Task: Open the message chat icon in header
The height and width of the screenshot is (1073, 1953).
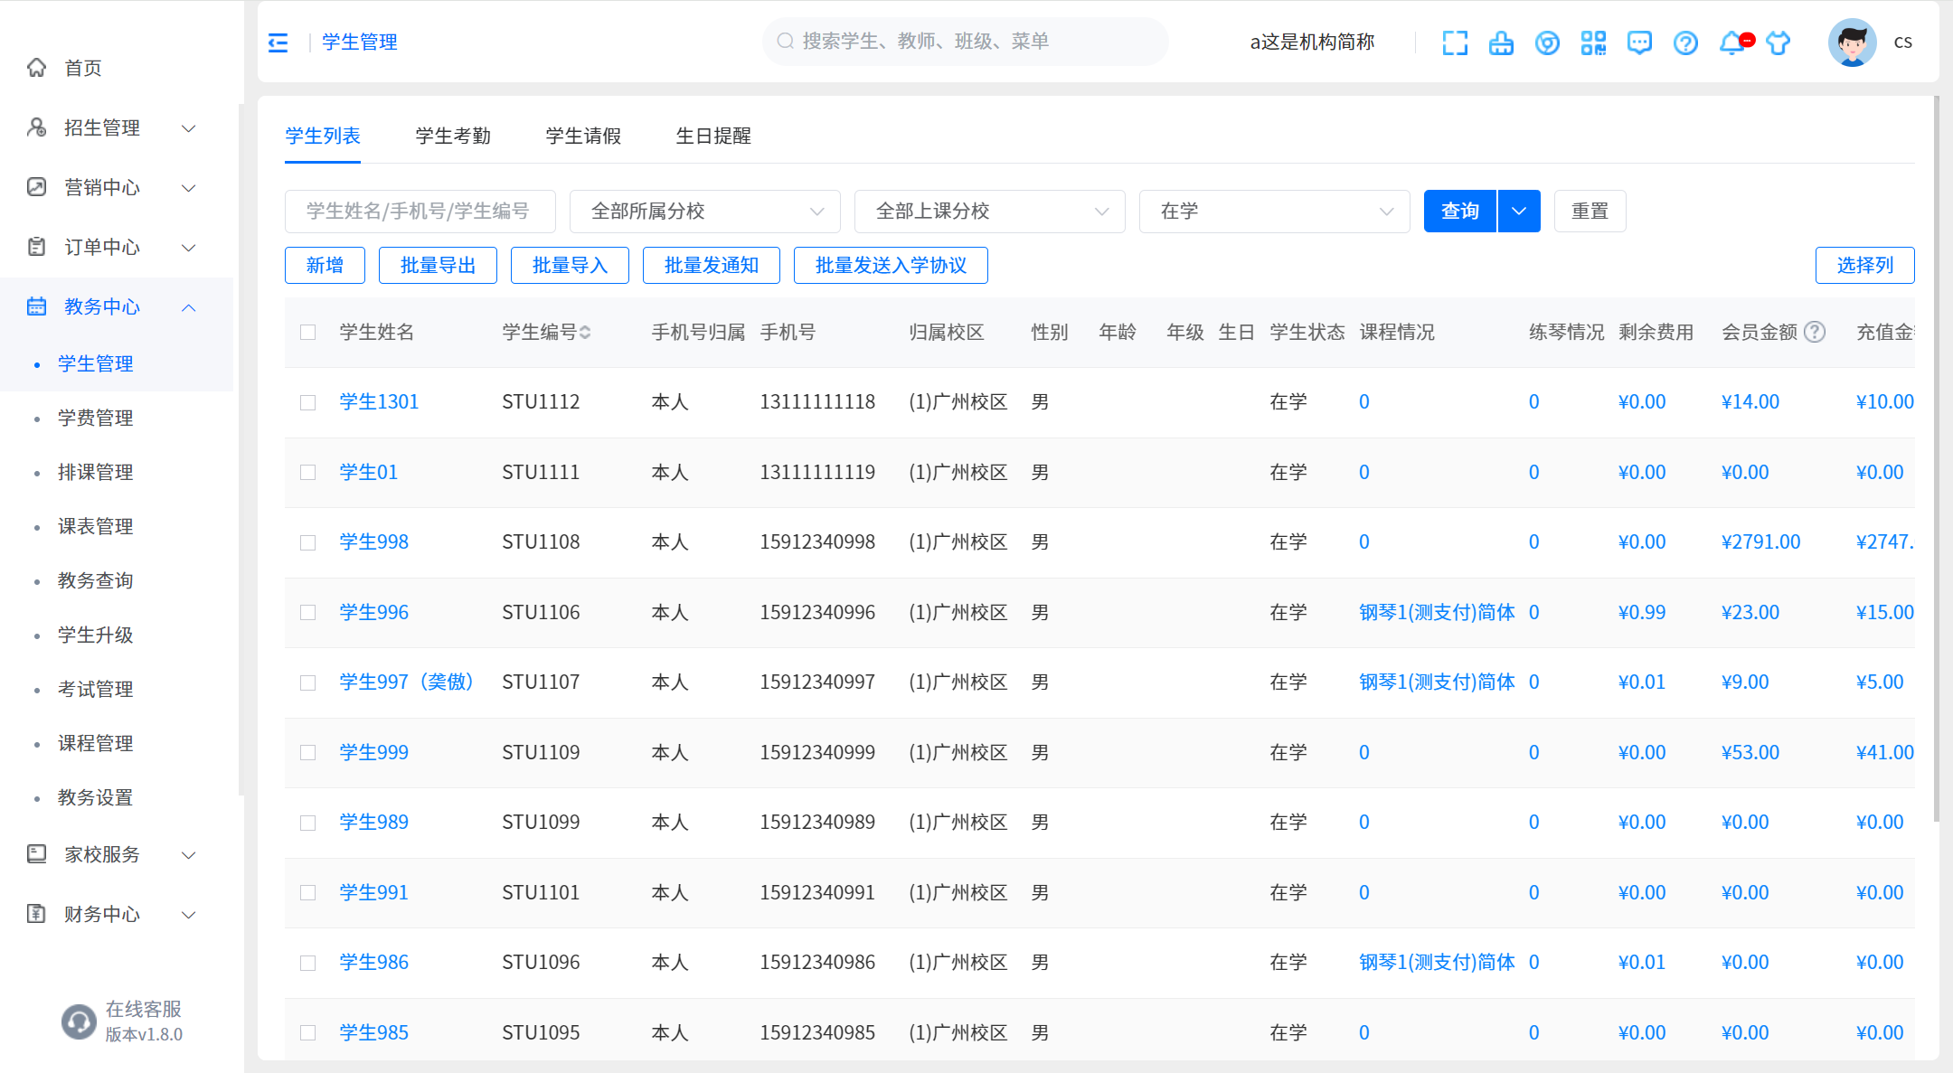Action: click(x=1639, y=42)
